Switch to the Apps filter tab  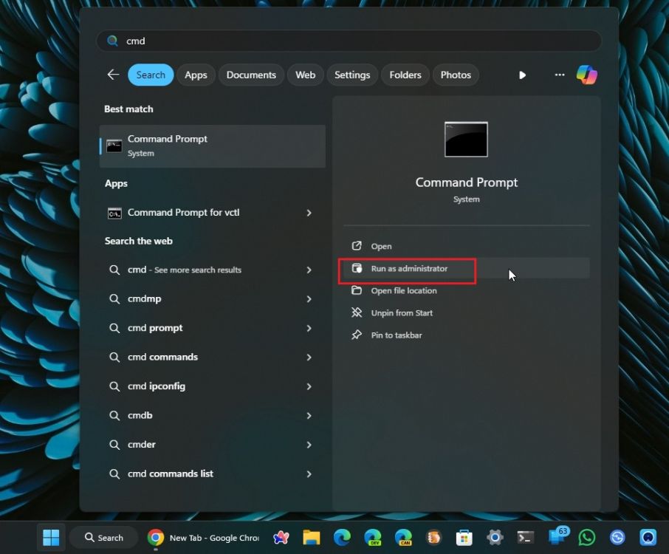click(x=195, y=75)
